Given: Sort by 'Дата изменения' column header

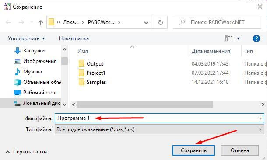Looking at the screenshot, I should click(x=211, y=51).
